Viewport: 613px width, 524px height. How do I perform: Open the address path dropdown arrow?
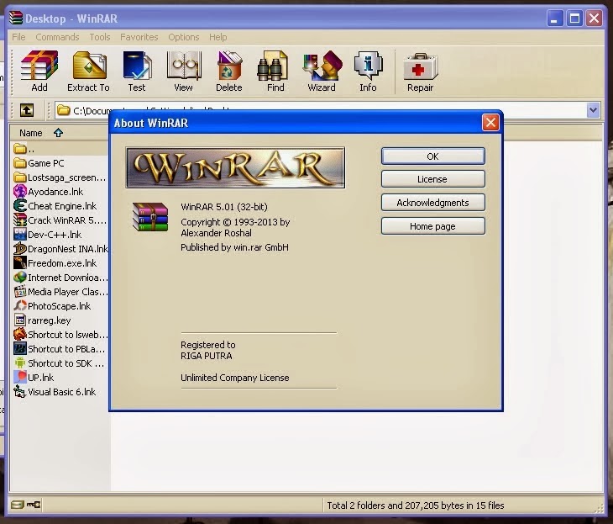pyautogui.click(x=593, y=110)
